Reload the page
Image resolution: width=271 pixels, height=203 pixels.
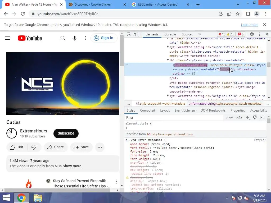click(23, 14)
